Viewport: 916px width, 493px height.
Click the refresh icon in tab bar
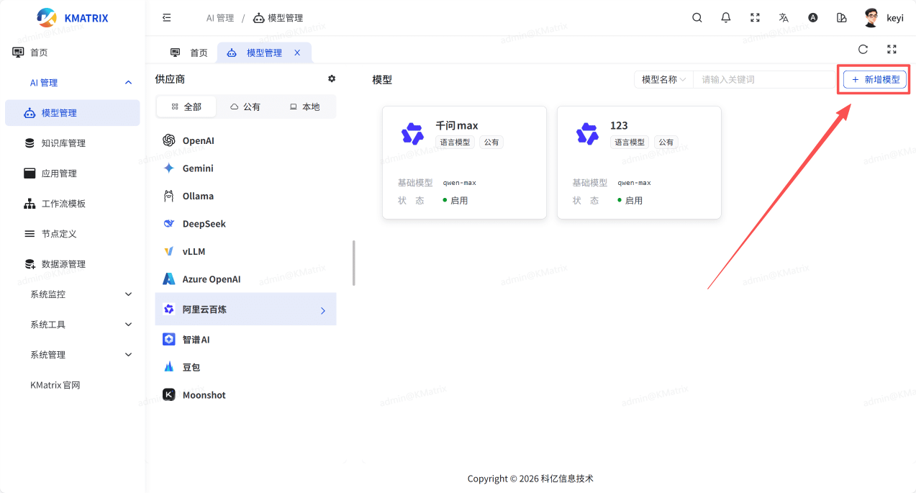[x=863, y=50]
